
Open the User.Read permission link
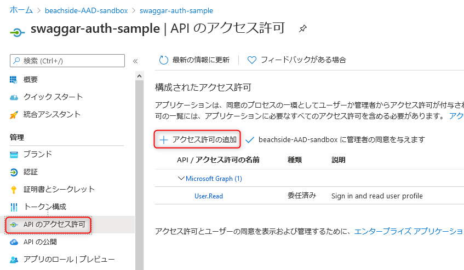[x=209, y=196]
